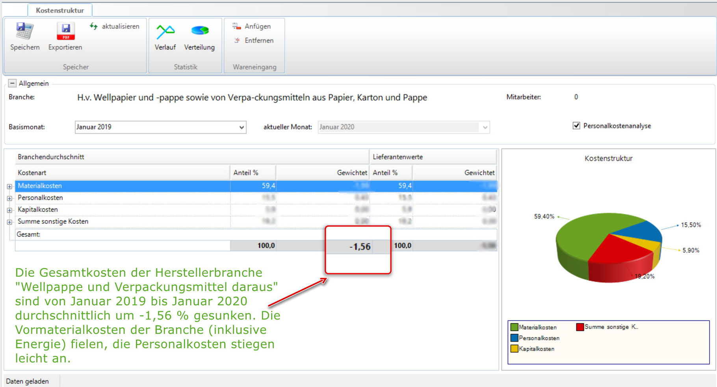Image resolution: width=717 pixels, height=387 pixels.
Task: Click the Wareneingang ribbon group label
Action: point(254,67)
